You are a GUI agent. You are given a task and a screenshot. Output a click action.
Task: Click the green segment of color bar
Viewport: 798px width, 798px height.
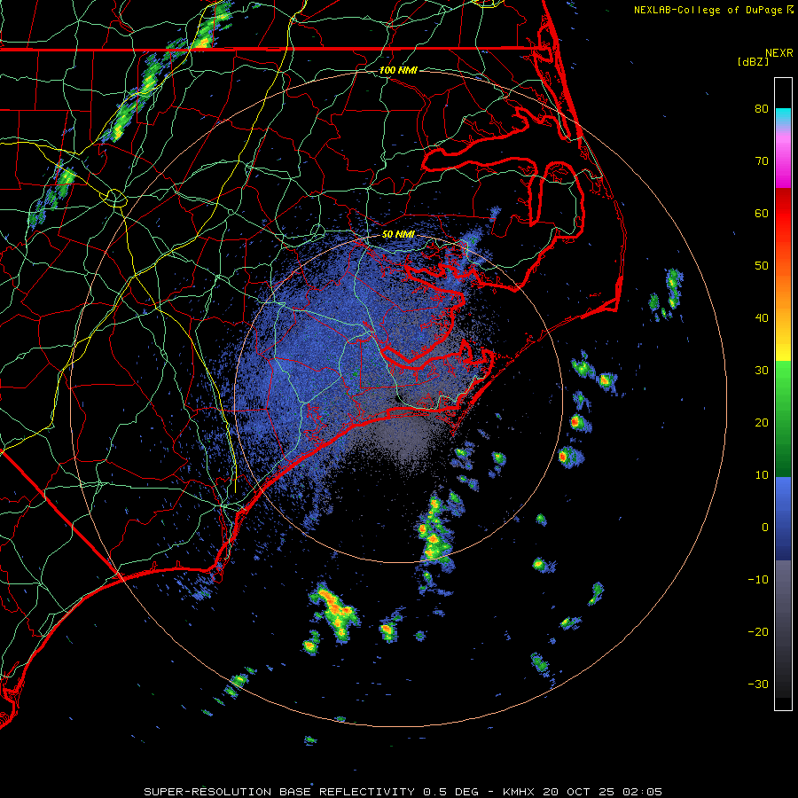(x=783, y=419)
